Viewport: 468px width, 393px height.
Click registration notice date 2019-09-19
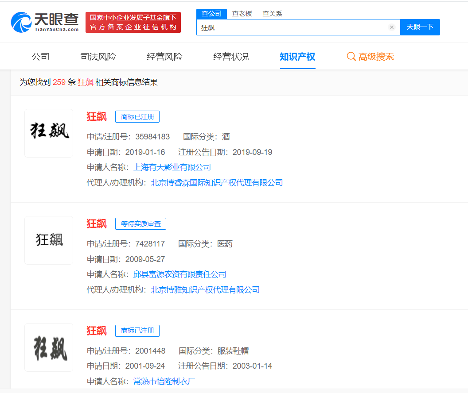pyautogui.click(x=253, y=152)
